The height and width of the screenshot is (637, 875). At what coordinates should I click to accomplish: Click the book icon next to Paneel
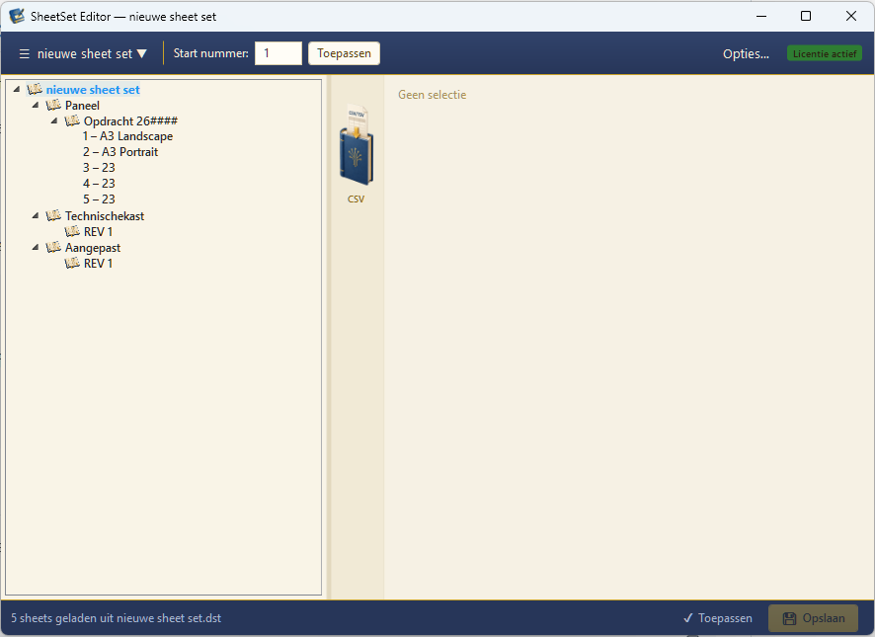tap(53, 105)
